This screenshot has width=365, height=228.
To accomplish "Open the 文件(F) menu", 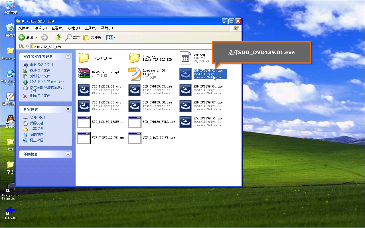I will click(24, 28).
